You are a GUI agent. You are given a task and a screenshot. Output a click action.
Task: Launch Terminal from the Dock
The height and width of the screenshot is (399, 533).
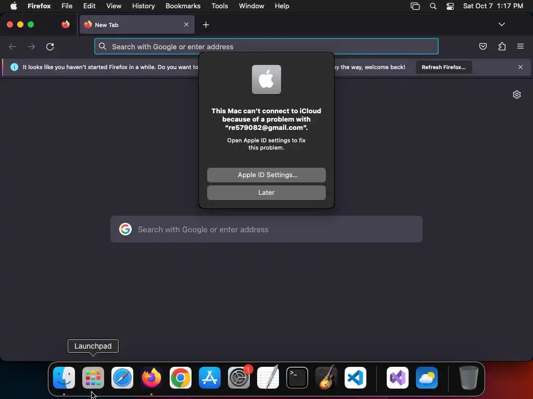(x=297, y=378)
